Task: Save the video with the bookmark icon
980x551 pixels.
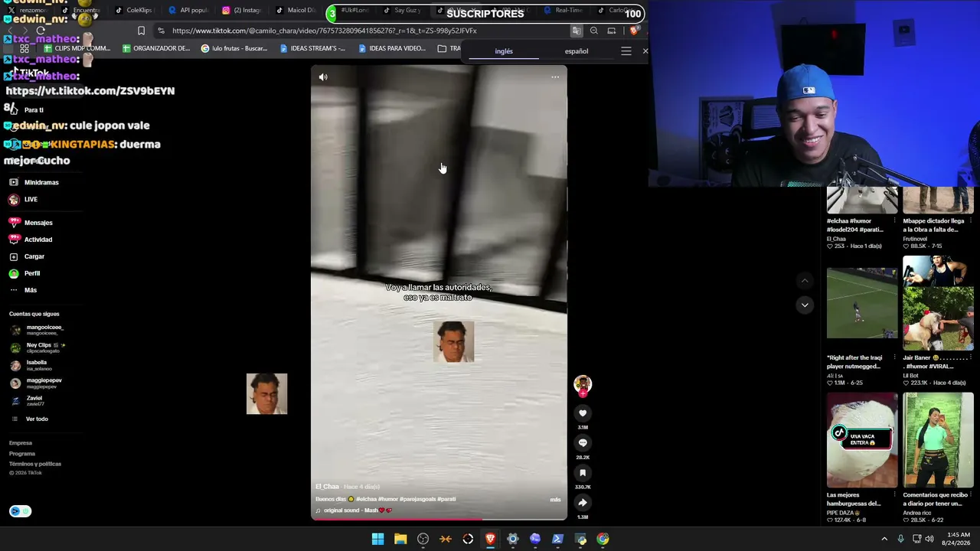Action: point(583,473)
